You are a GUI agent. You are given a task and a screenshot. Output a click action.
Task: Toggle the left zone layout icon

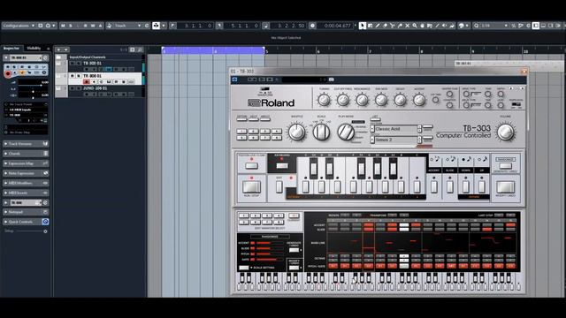click(536, 26)
